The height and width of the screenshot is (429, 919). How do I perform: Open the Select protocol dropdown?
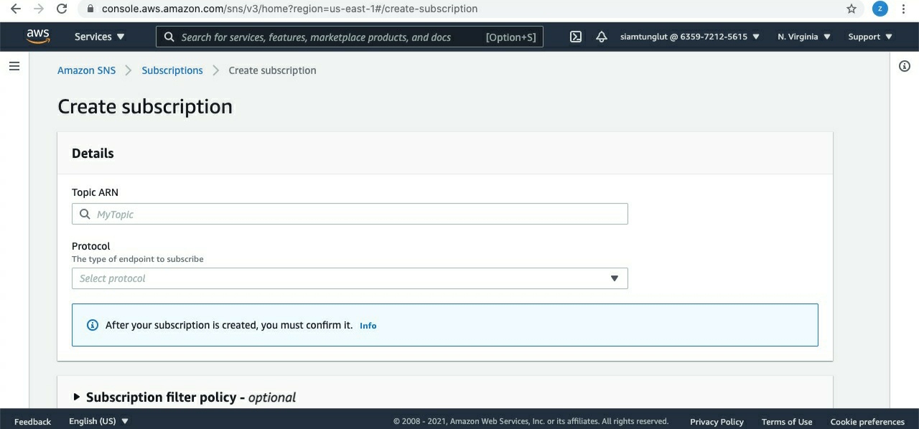pyautogui.click(x=350, y=278)
